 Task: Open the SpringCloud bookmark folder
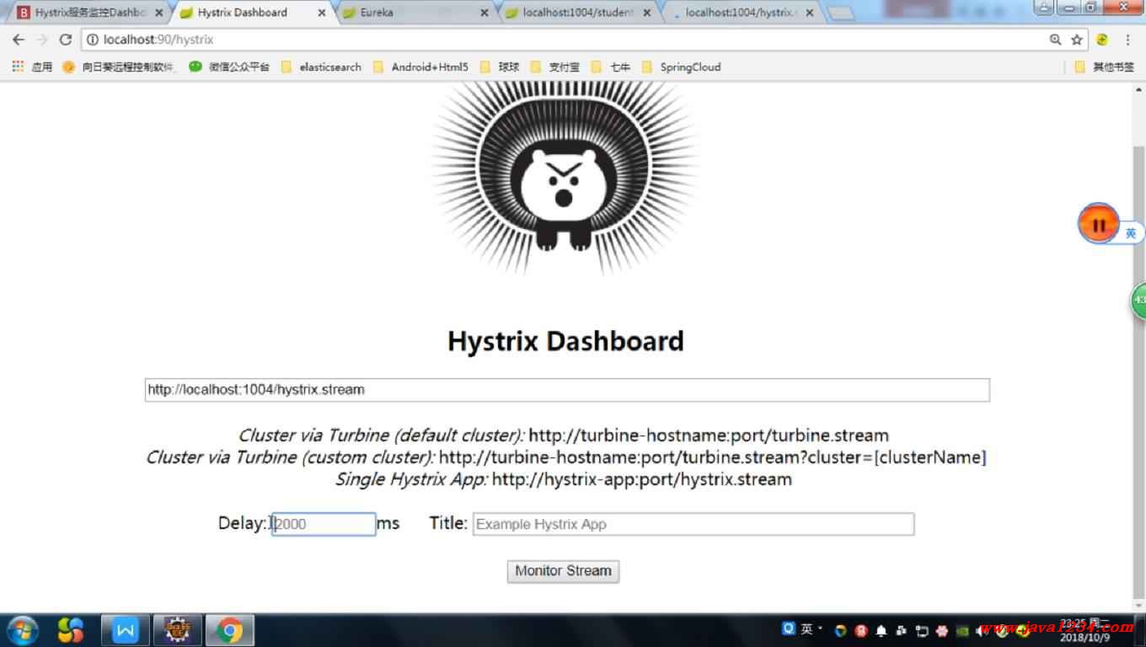point(681,67)
